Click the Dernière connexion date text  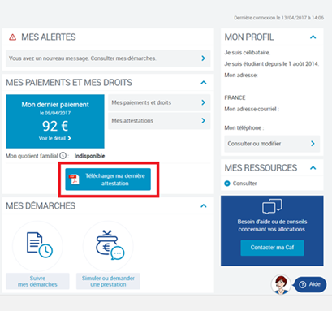[278, 18]
